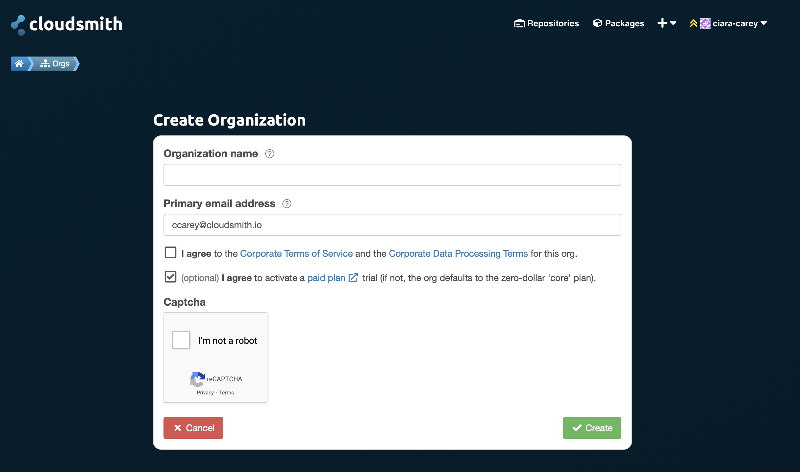Open the Corporate Terms of Service link
This screenshot has height=472, width=800.
pos(296,253)
